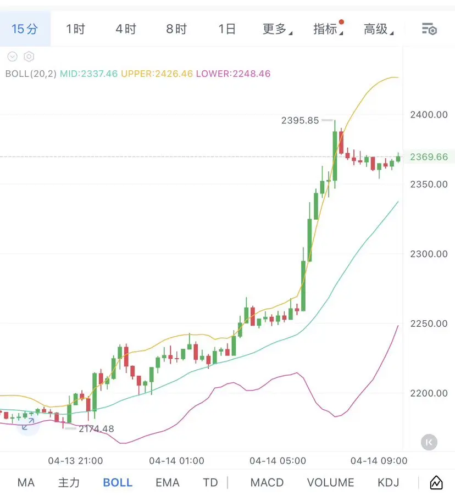Show the MACD sub-chart
The image size is (455, 496).
click(267, 483)
